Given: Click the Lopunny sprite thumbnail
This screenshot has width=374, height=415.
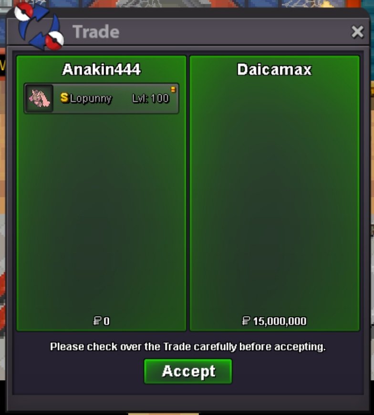Looking at the screenshot, I should pos(40,98).
